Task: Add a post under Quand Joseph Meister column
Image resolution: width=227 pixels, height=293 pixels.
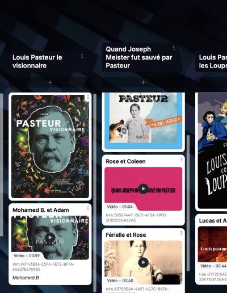Action: coord(143,82)
